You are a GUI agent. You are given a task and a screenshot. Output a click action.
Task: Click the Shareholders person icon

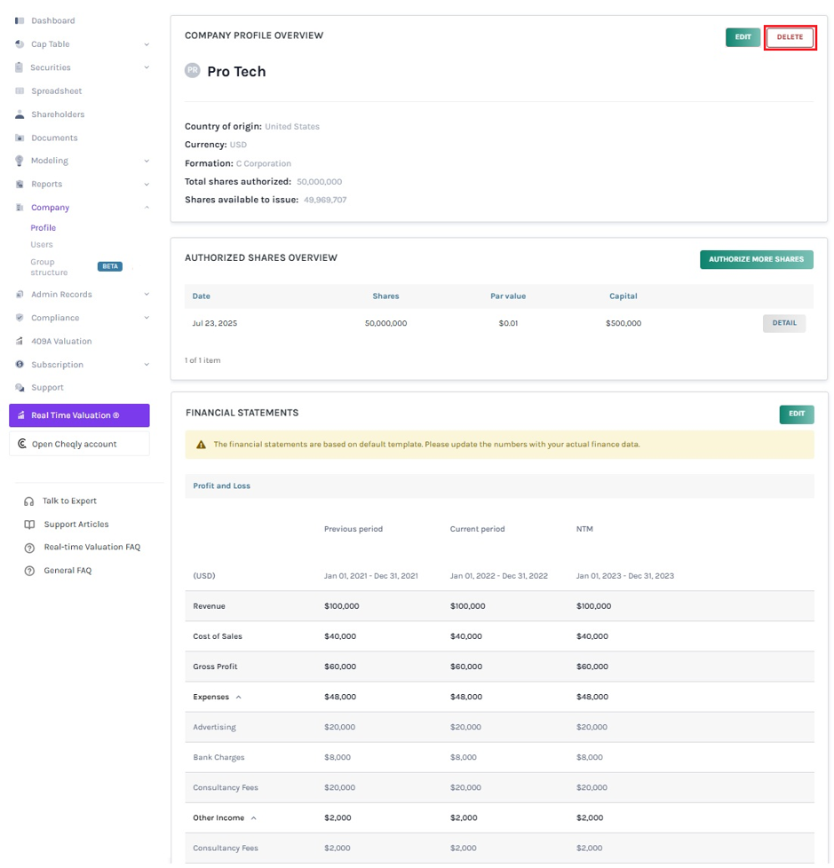(20, 114)
